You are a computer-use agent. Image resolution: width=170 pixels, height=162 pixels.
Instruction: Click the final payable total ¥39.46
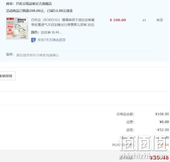point(159,158)
